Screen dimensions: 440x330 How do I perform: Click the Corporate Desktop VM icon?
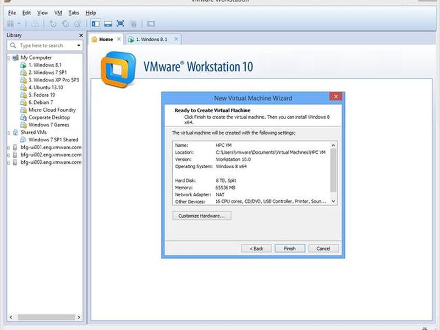(24, 118)
